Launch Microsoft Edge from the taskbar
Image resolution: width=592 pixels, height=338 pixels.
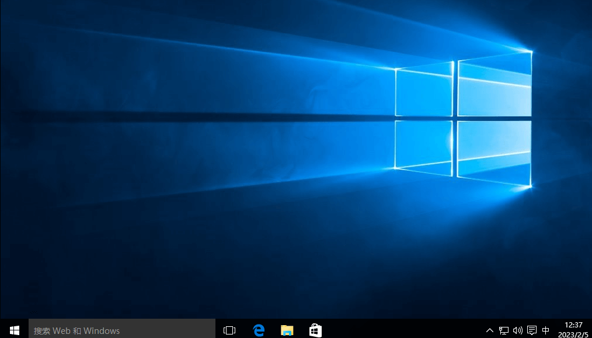pyautogui.click(x=259, y=330)
